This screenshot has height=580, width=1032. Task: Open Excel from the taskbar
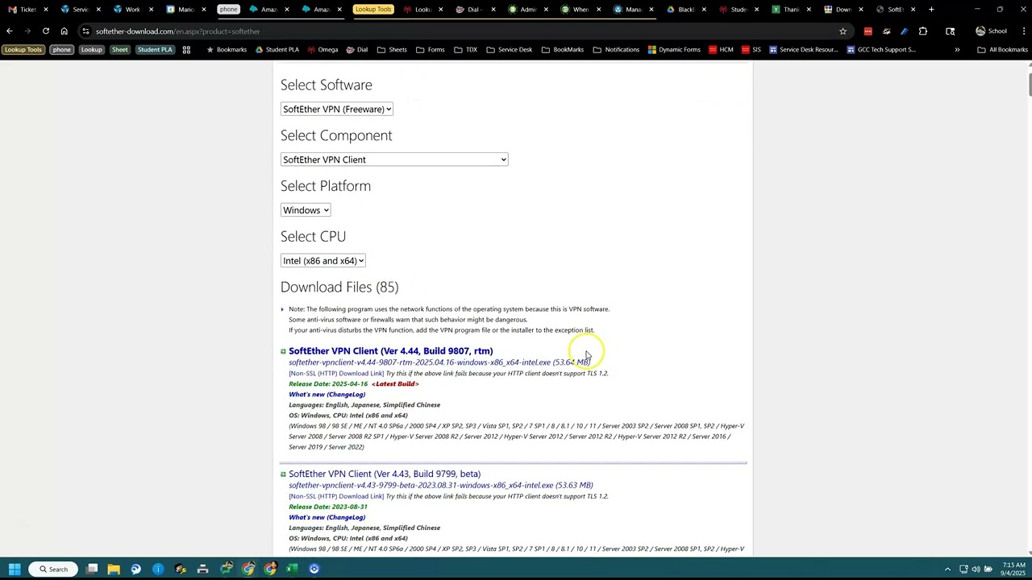coord(292,569)
